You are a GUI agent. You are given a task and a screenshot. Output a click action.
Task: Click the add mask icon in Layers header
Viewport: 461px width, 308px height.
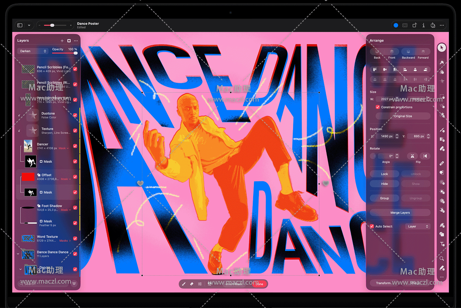point(69,41)
